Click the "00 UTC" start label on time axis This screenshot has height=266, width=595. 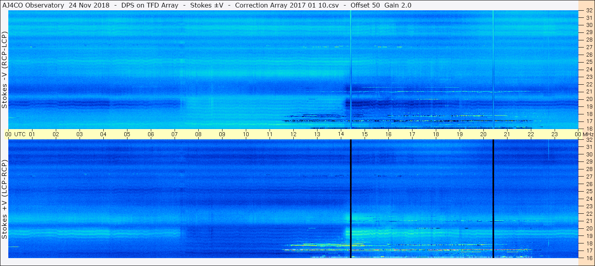click(15, 134)
